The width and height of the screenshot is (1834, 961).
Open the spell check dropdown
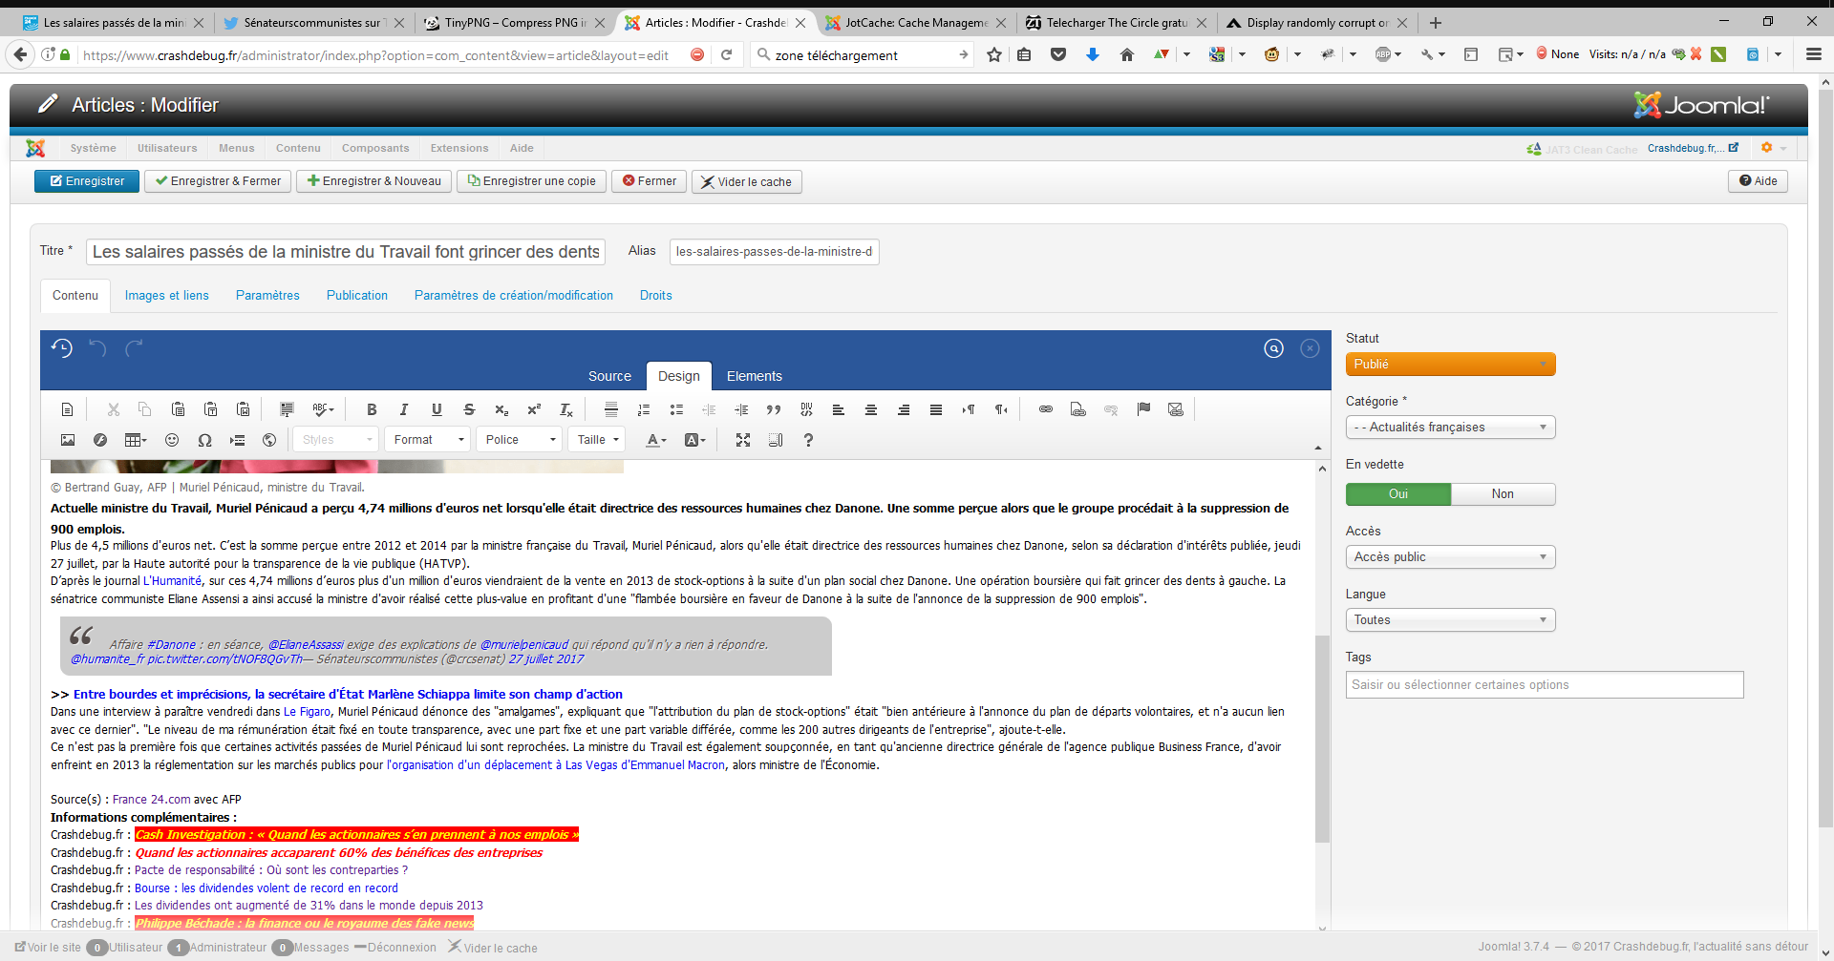pos(324,409)
